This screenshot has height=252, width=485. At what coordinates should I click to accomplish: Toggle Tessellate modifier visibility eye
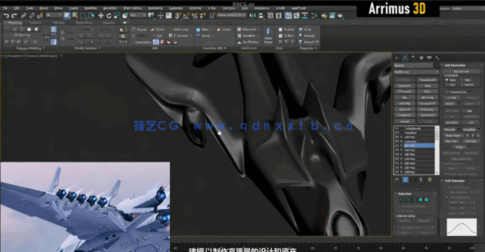pos(397,133)
